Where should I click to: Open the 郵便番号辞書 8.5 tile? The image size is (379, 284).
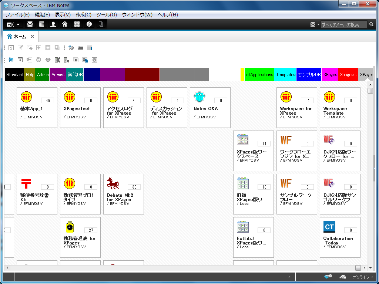[x=37, y=194]
